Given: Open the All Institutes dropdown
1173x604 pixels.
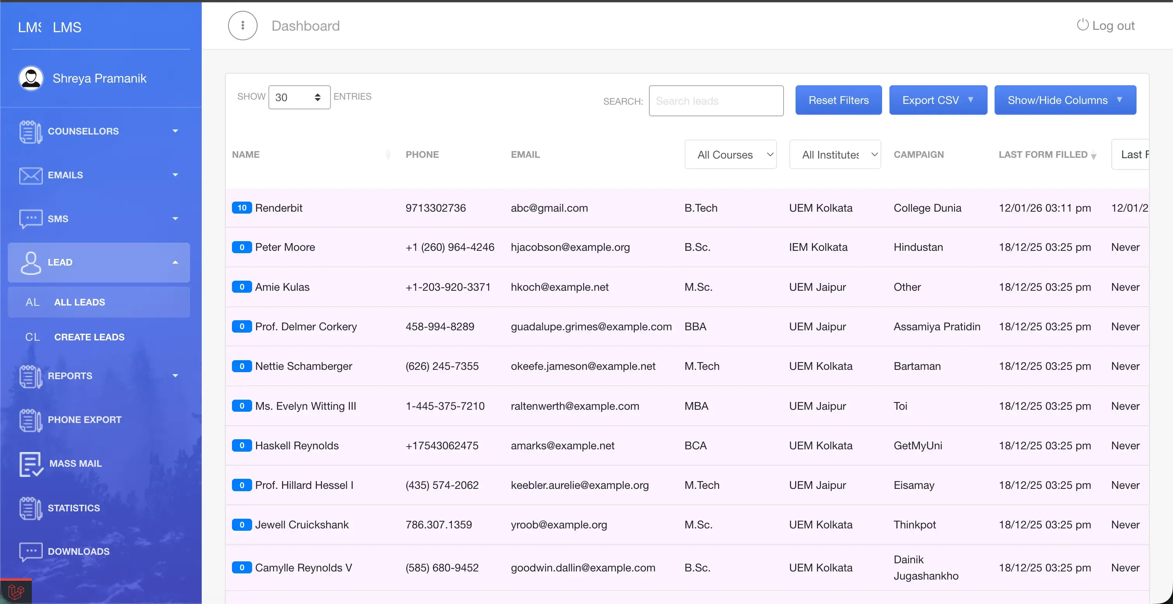Looking at the screenshot, I should [x=836, y=154].
